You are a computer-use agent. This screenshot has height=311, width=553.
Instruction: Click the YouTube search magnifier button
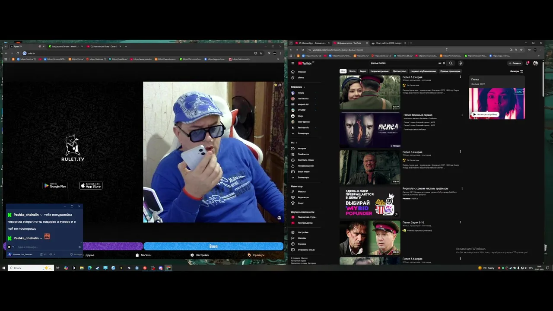[x=451, y=63]
